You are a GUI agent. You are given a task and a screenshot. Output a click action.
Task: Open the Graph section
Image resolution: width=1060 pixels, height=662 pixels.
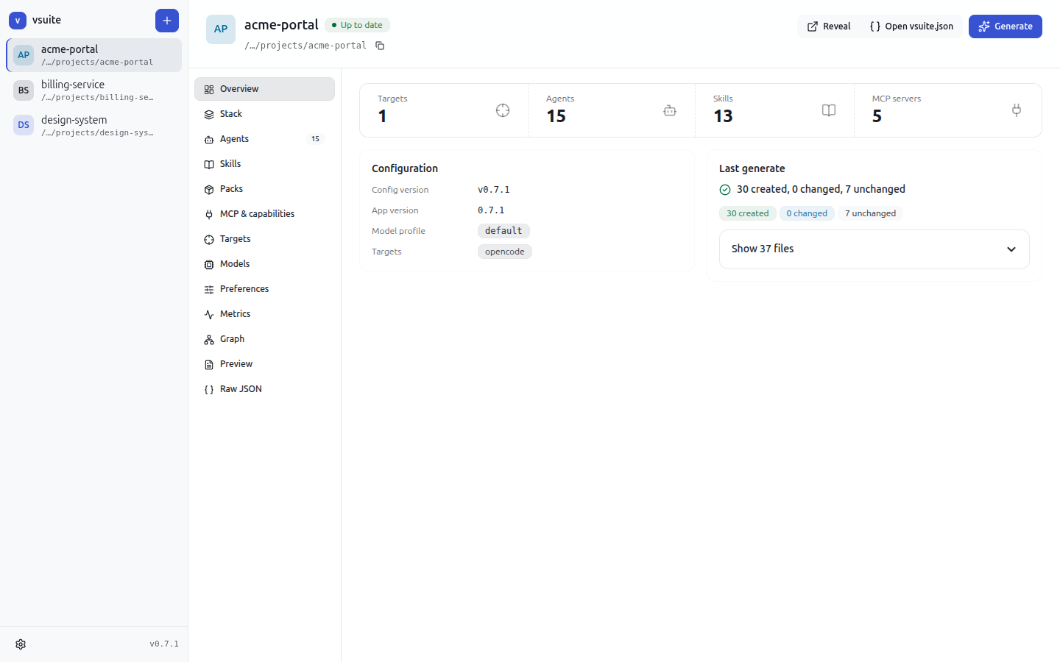(x=264, y=339)
